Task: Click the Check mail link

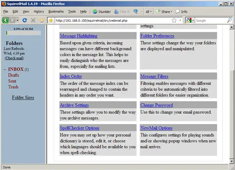Action: click(14, 58)
